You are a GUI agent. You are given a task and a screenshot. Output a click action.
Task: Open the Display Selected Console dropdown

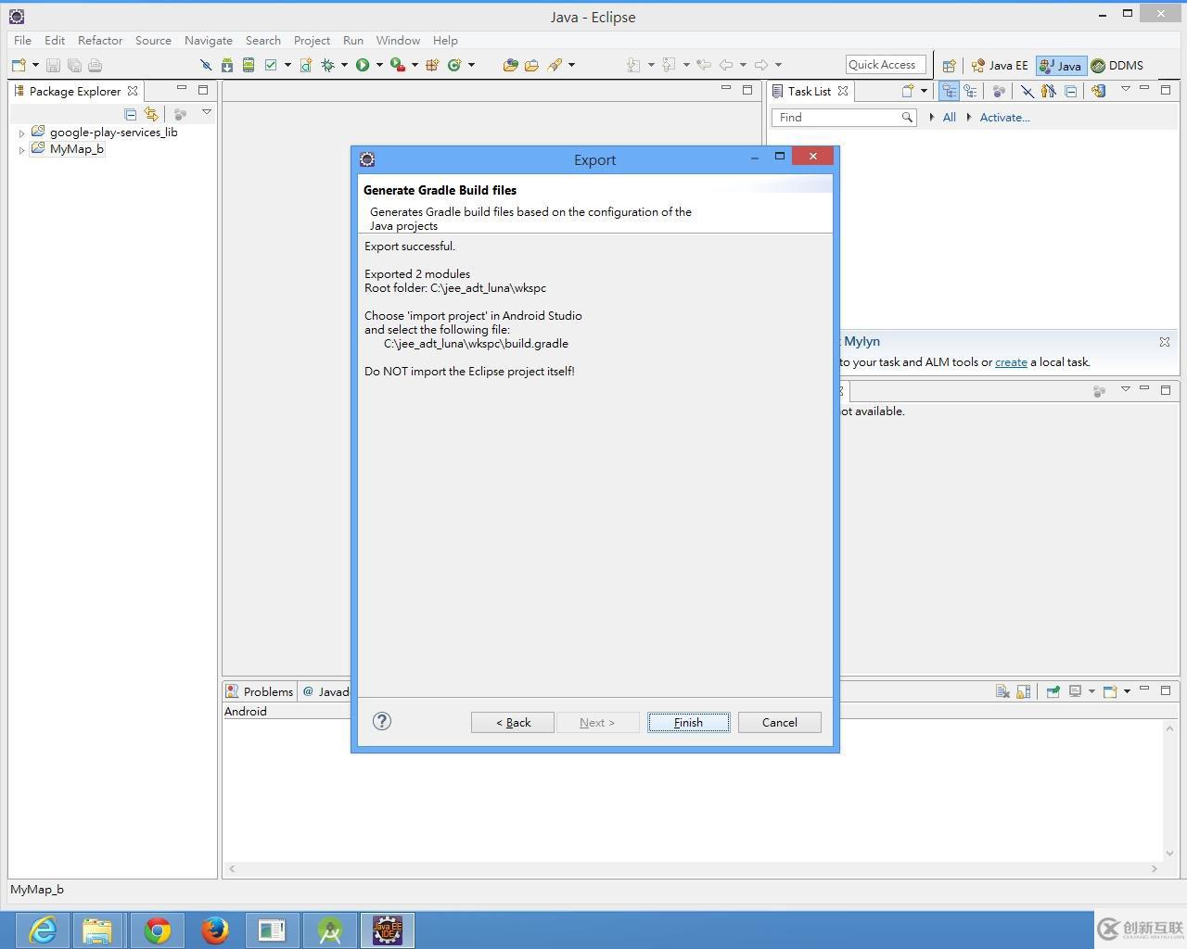(1091, 691)
